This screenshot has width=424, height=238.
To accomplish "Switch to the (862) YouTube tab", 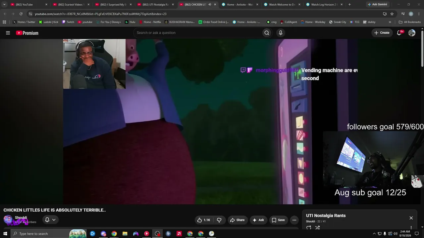I will 29,5.
